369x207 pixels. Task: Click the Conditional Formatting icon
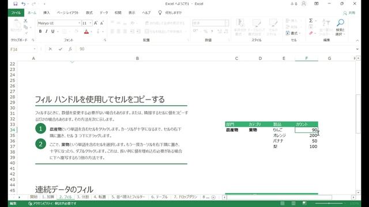pos(240,23)
